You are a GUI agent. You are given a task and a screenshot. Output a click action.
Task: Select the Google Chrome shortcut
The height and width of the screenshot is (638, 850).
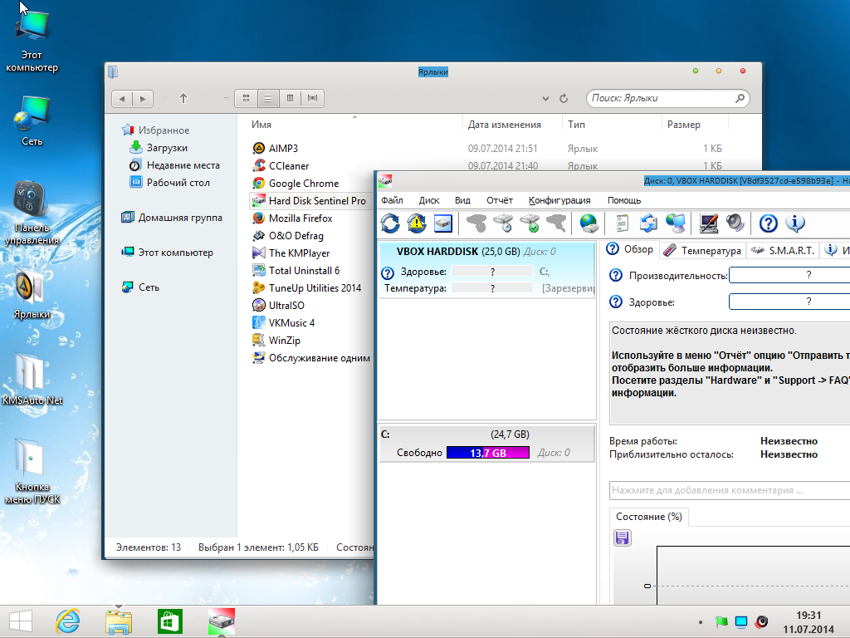(296, 184)
